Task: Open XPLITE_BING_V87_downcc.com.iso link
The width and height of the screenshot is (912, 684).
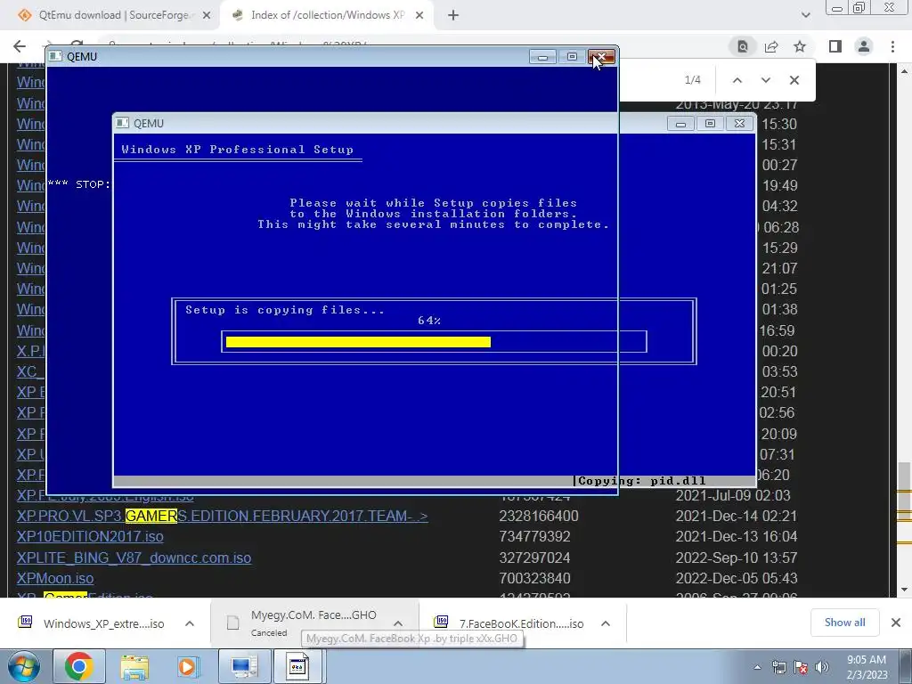Action: (x=134, y=558)
